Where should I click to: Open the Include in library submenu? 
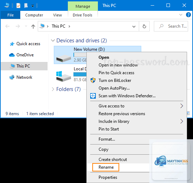point(137,121)
